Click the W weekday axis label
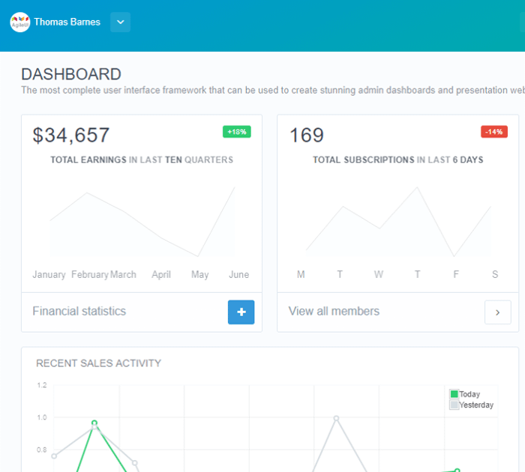525x472 pixels. point(378,275)
